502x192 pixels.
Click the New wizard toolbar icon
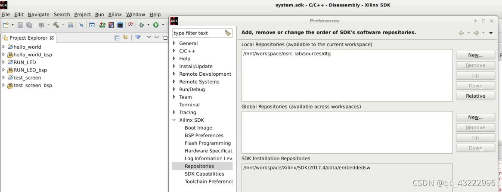click(6, 25)
